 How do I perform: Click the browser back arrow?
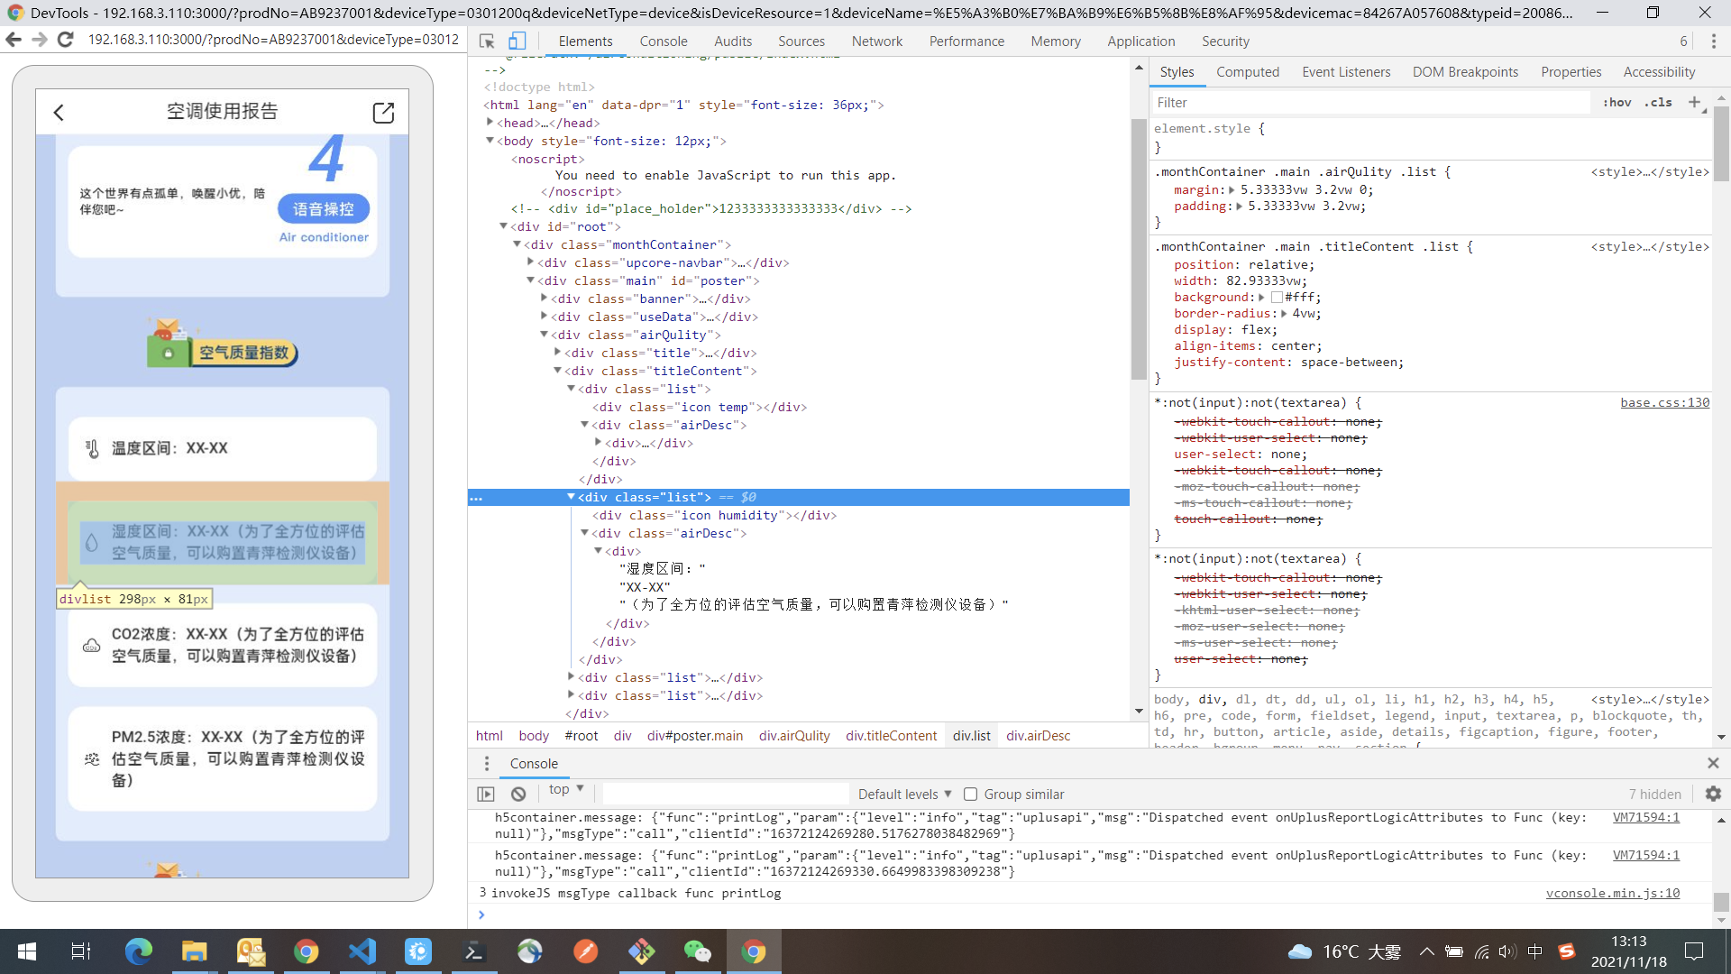point(13,40)
